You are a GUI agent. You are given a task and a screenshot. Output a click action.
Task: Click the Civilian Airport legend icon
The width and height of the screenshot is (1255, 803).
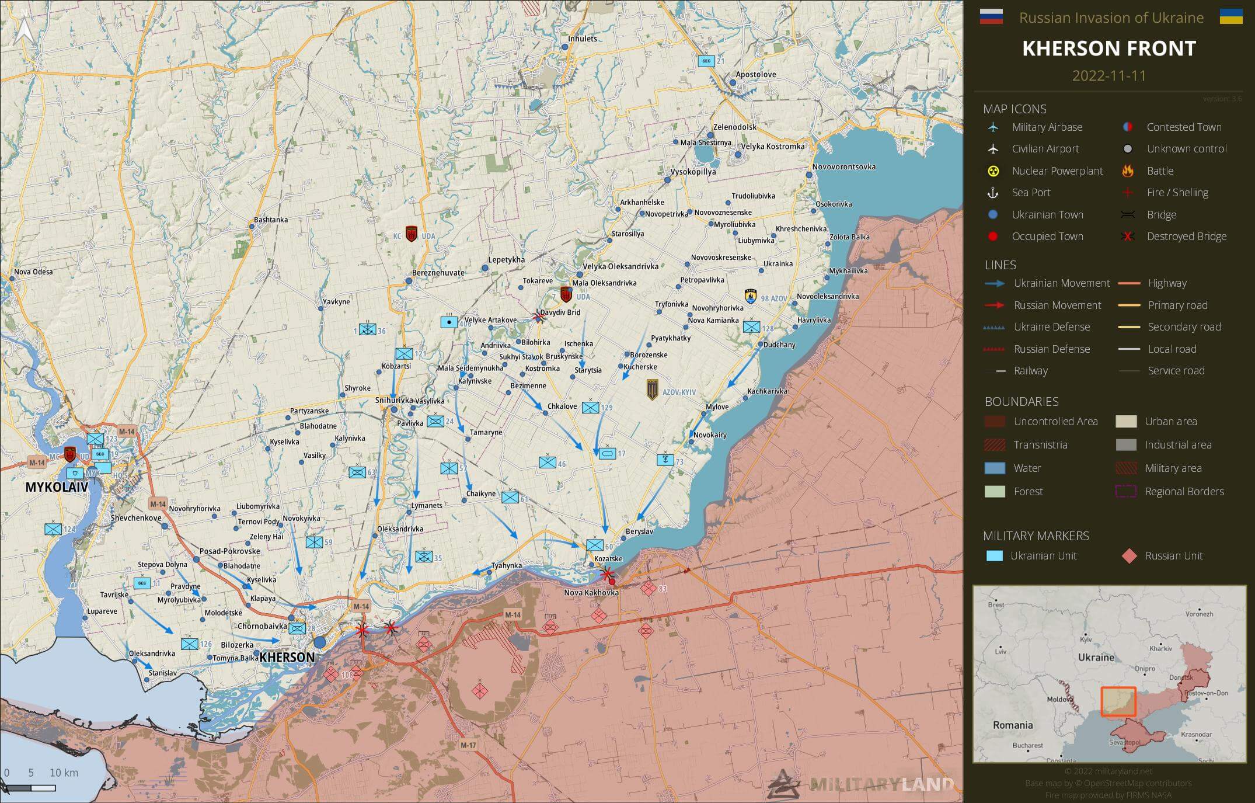993,149
